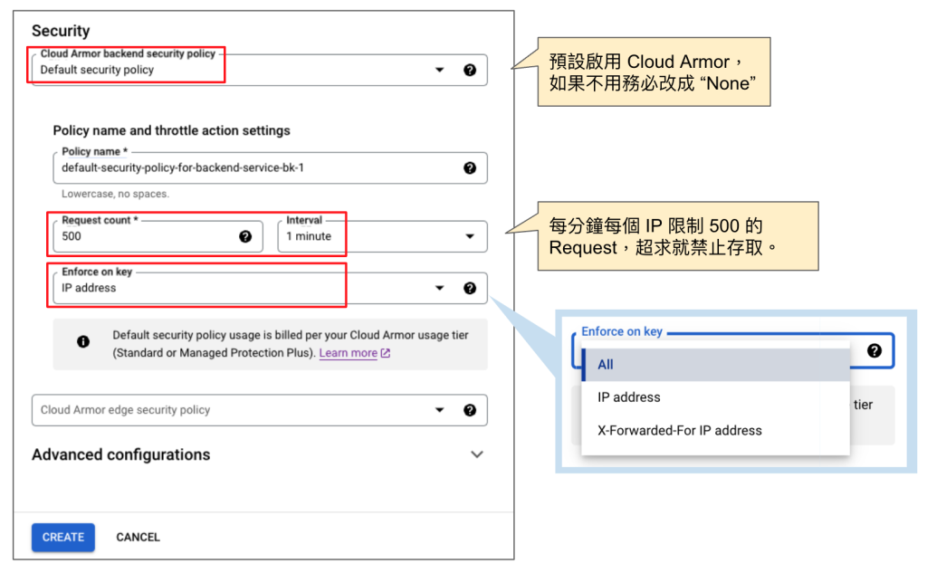
Task: Click the Request count help icon
Action: (244, 236)
